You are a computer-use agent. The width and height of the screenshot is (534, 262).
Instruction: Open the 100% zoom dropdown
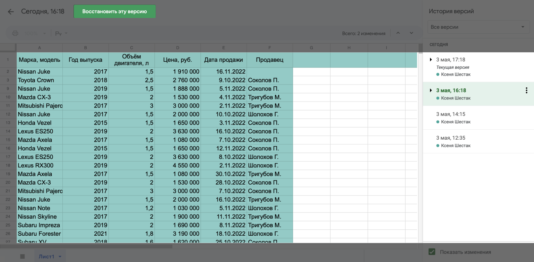pos(35,33)
